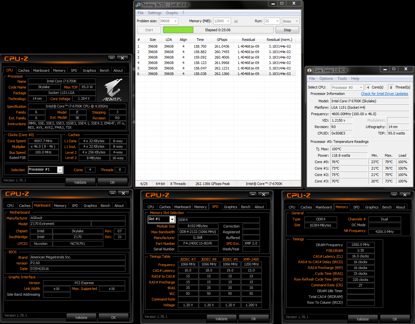Click OK in CPU-Z Memory window
This screenshot has width=415, height=324.
(x=395, y=319)
